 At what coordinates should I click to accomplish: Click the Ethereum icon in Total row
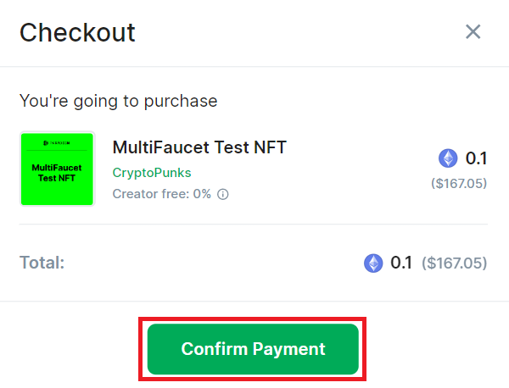tap(373, 263)
